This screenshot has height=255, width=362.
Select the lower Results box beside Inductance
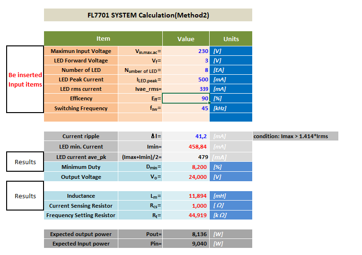pyautogui.click(x=25, y=196)
